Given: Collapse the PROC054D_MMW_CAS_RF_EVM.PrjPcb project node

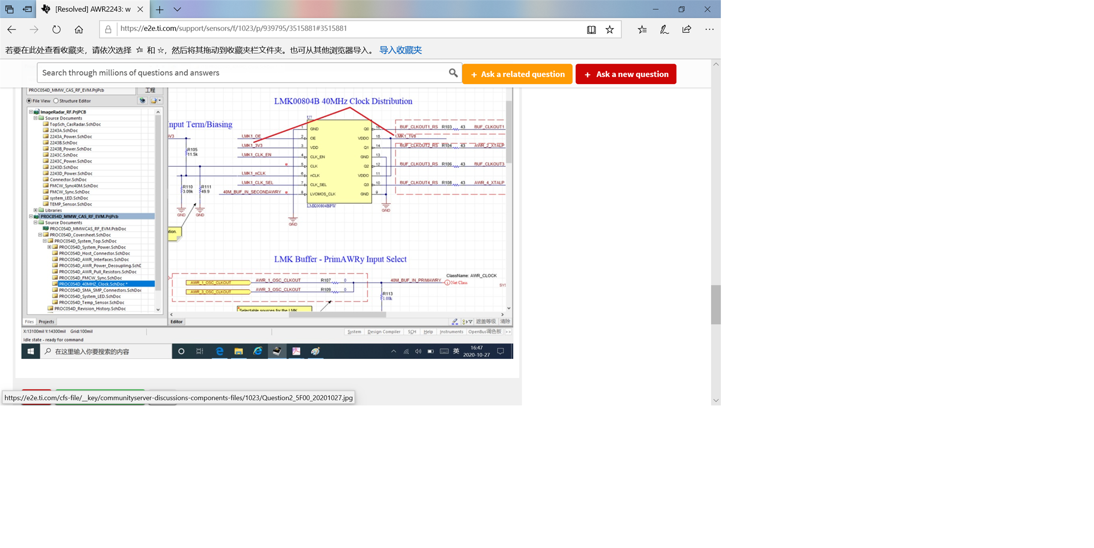Looking at the screenshot, I should point(31,216).
